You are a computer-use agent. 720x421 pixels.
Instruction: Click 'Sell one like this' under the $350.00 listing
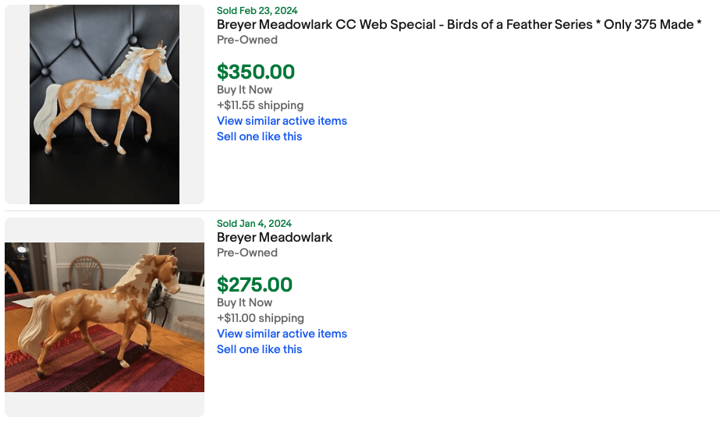pyautogui.click(x=259, y=136)
